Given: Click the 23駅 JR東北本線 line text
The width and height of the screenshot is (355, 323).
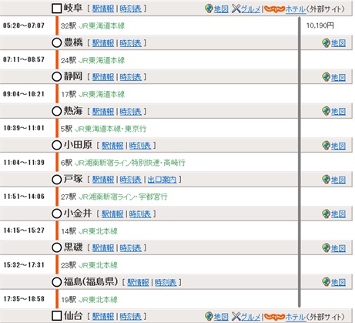Looking at the screenshot, I should coord(89,265).
